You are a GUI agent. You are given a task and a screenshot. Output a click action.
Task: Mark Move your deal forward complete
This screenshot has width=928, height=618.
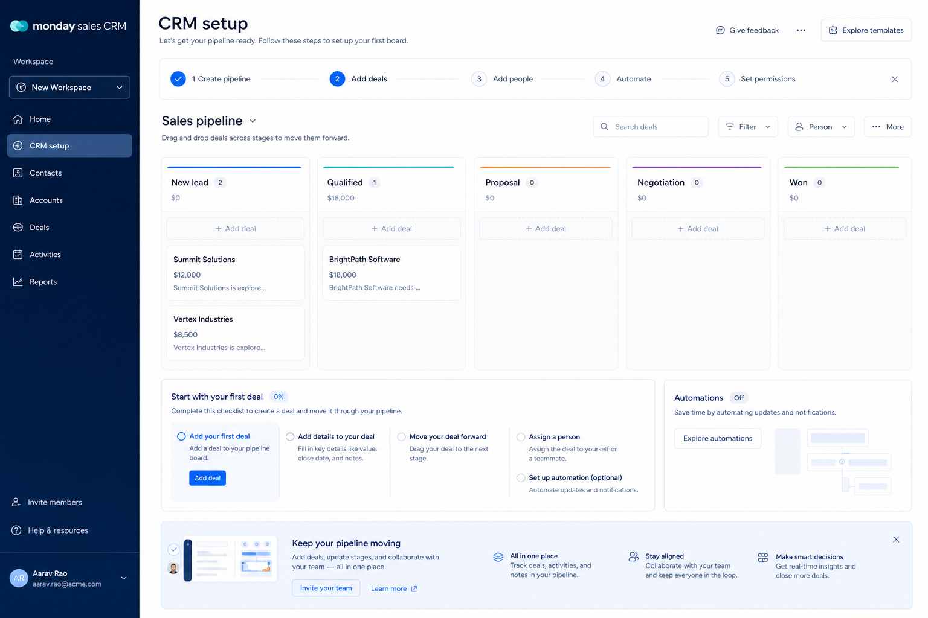(401, 436)
